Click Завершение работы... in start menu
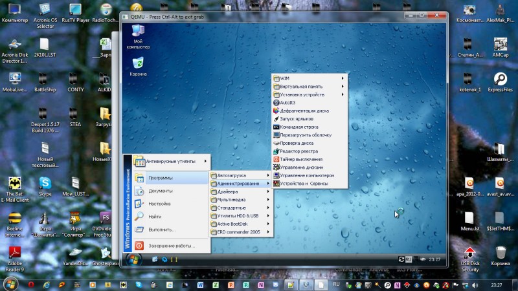This screenshot has height=291, width=518. click(171, 246)
